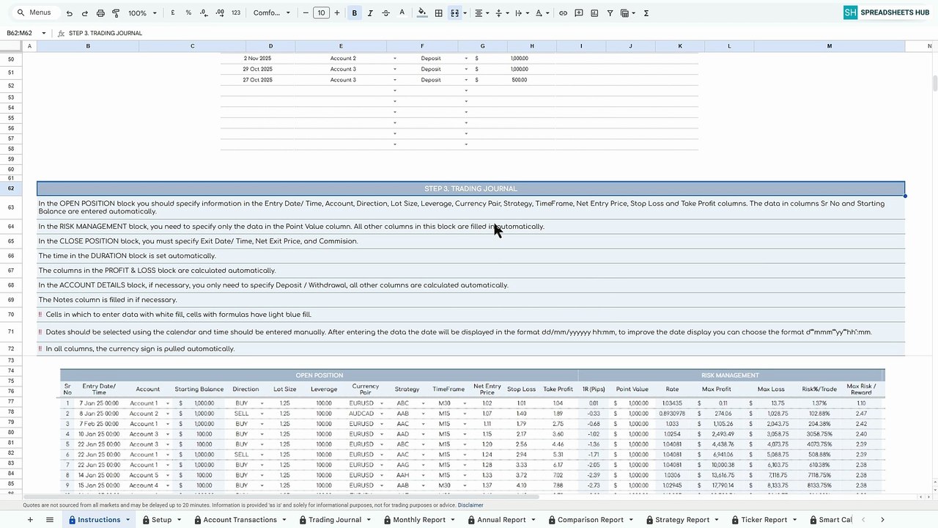The height and width of the screenshot is (528, 938).
Task: Open the vertical align dropdown
Action: coord(501,13)
